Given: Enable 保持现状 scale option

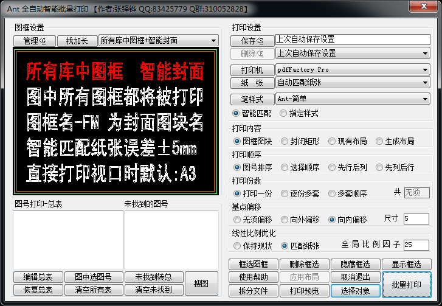Looking at the screenshot, I should 237,246.
